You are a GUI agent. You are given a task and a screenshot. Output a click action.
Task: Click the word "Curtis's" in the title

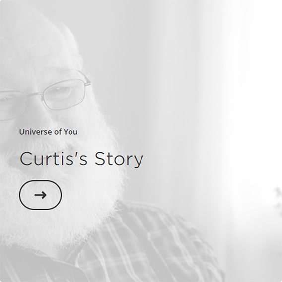pos(54,159)
